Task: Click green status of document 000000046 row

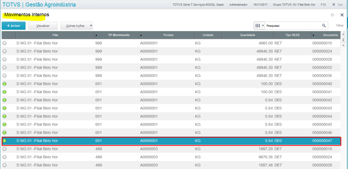Action: 4,133
